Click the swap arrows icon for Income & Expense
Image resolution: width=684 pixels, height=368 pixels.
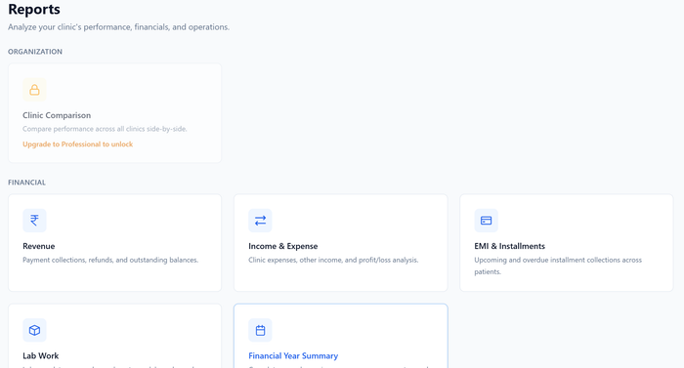click(260, 221)
